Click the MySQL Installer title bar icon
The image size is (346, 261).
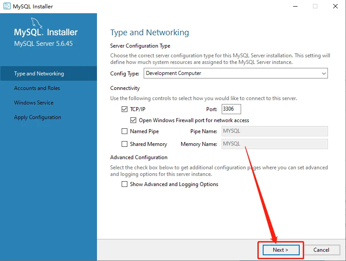point(7,6)
